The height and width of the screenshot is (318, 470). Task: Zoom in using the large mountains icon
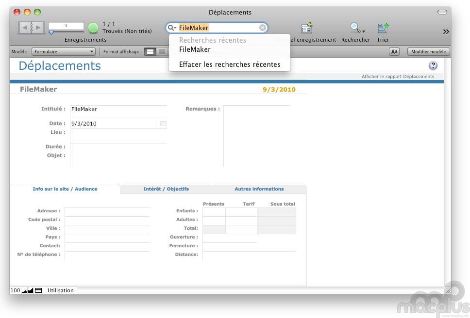coord(31,290)
